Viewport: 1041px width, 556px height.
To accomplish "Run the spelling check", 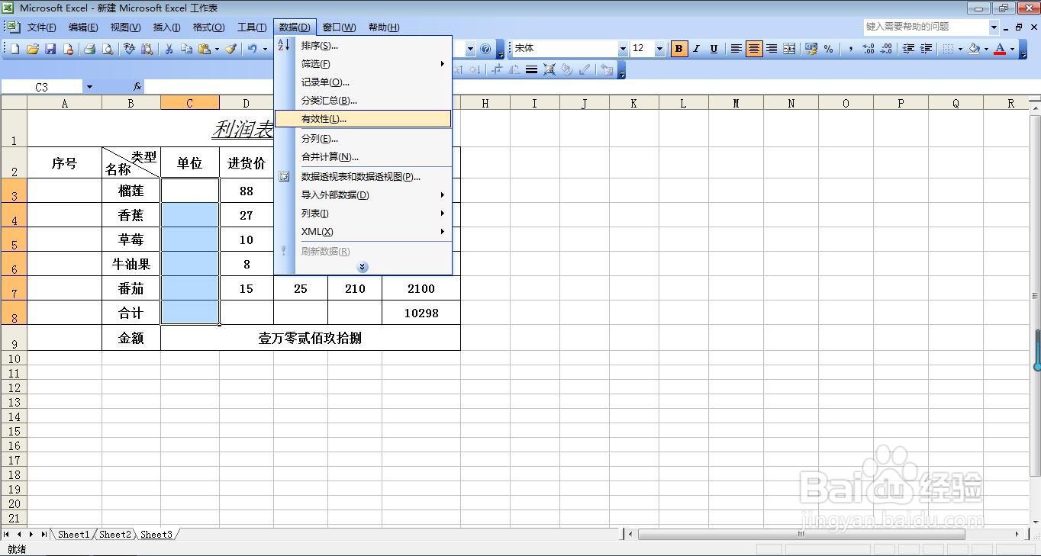I will pos(128,49).
